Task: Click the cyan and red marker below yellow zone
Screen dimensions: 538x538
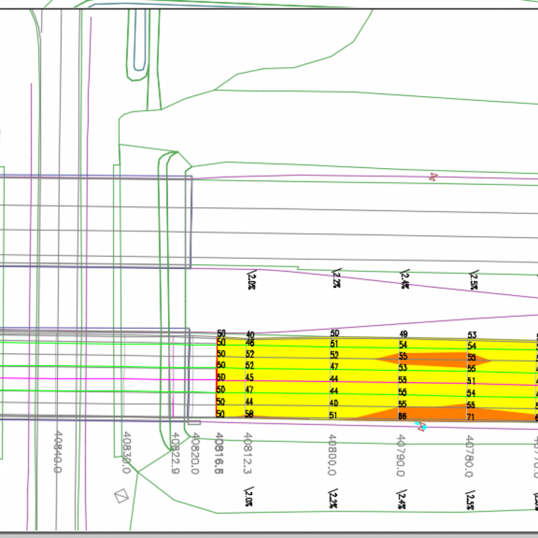Action: pyautogui.click(x=422, y=426)
